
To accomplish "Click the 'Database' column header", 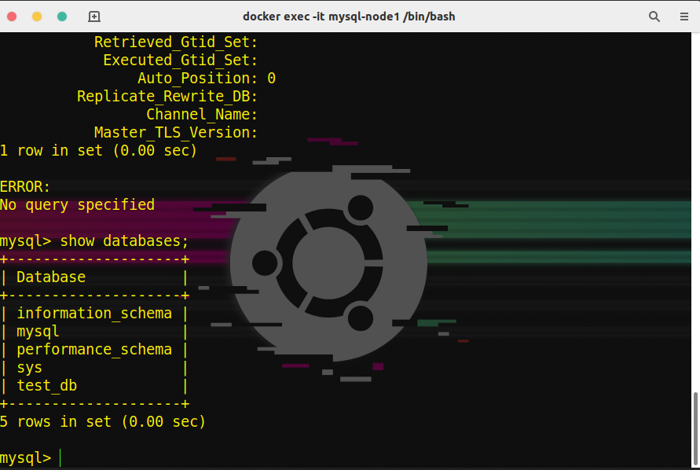I will [x=51, y=277].
